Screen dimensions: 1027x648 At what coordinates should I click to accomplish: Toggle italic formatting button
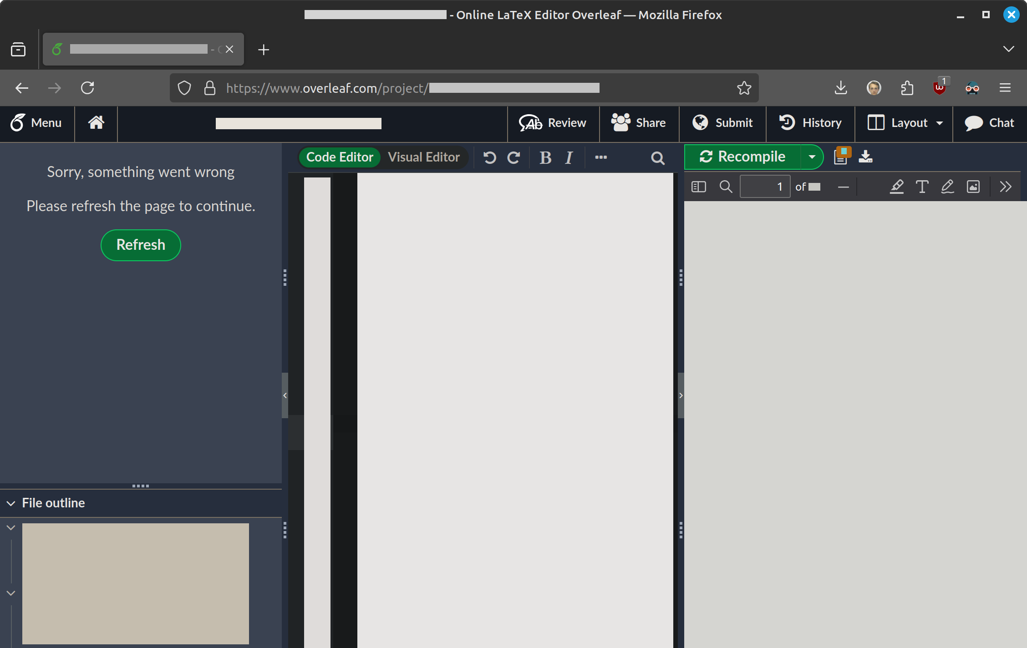pyautogui.click(x=569, y=157)
